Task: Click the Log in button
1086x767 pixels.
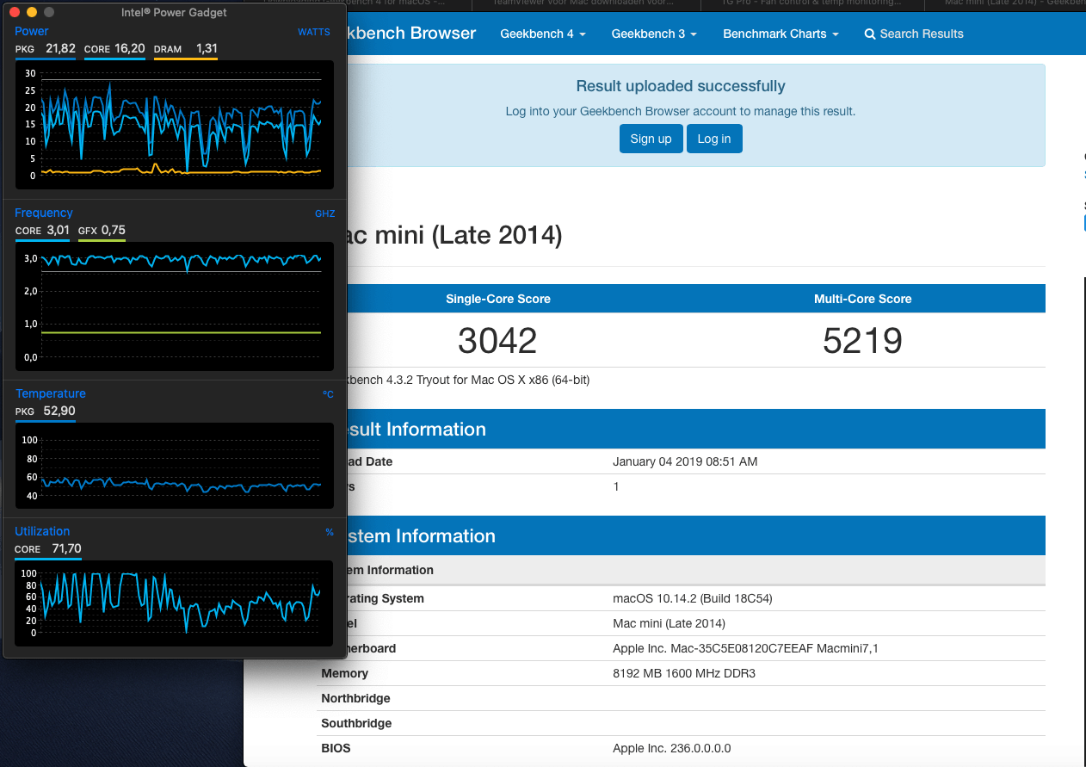Action: pos(714,139)
